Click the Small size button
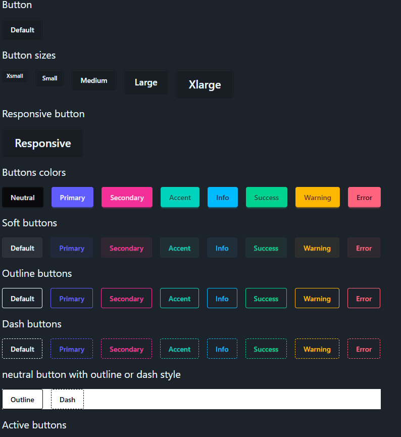Screen dimensions: 401x437 pos(49,78)
